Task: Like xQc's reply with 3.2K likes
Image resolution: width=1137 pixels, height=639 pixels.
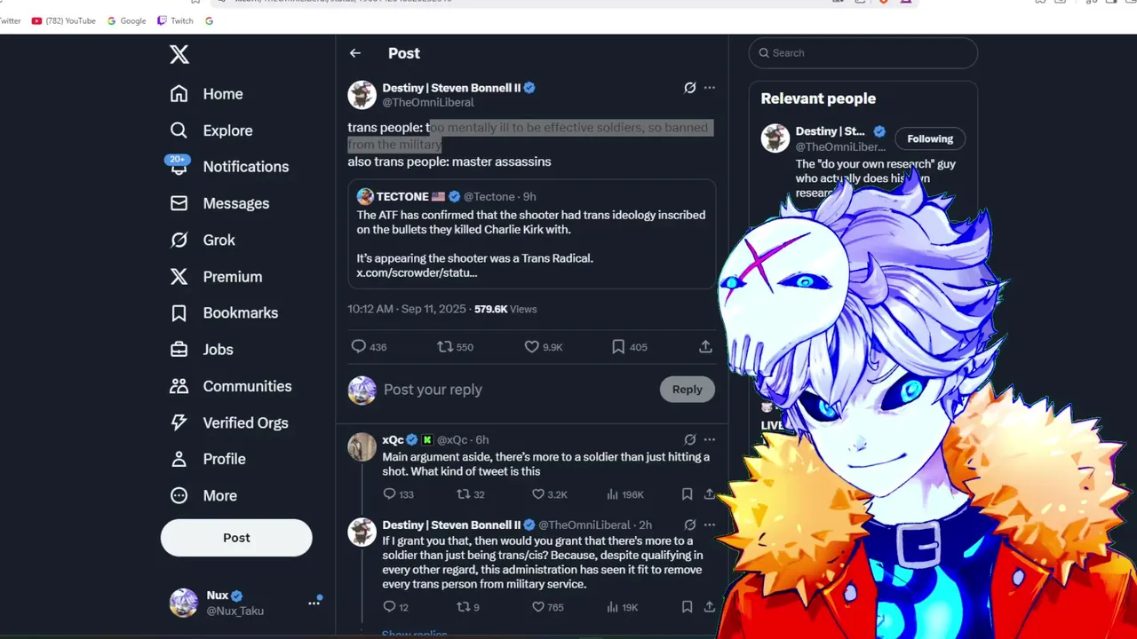Action: coord(537,494)
